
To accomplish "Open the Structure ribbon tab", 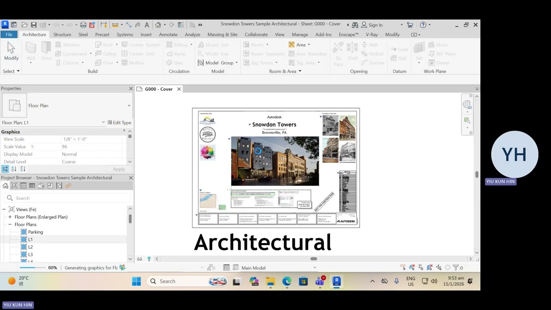I will pos(62,34).
